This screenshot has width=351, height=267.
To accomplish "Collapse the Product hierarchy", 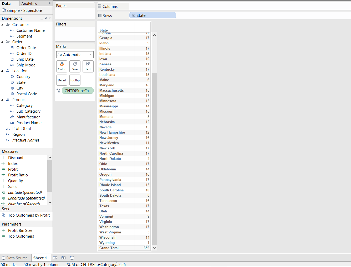I will click(2, 100).
